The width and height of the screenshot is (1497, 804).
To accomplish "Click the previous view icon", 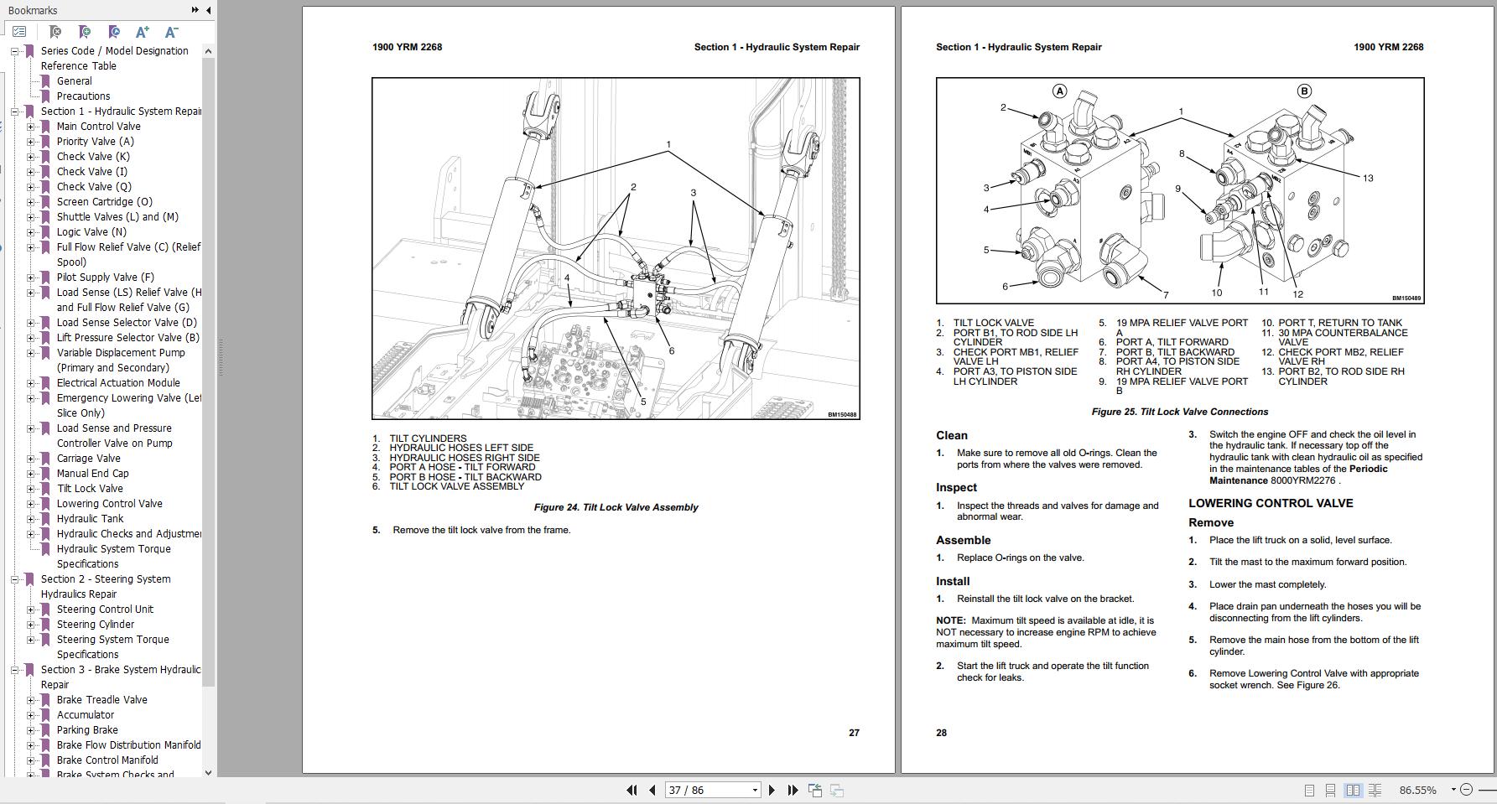I will (814, 790).
